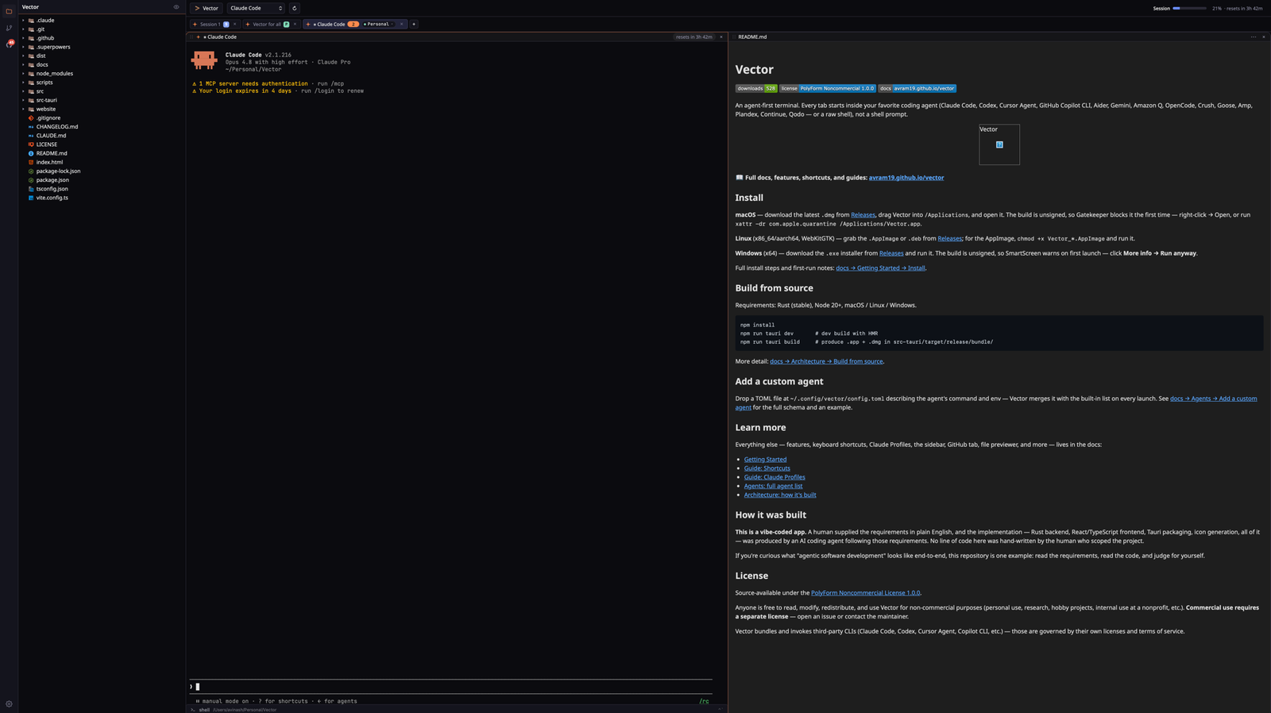Select the Claude Code session tab
This screenshot has width=1271, height=713.
[x=331, y=24]
